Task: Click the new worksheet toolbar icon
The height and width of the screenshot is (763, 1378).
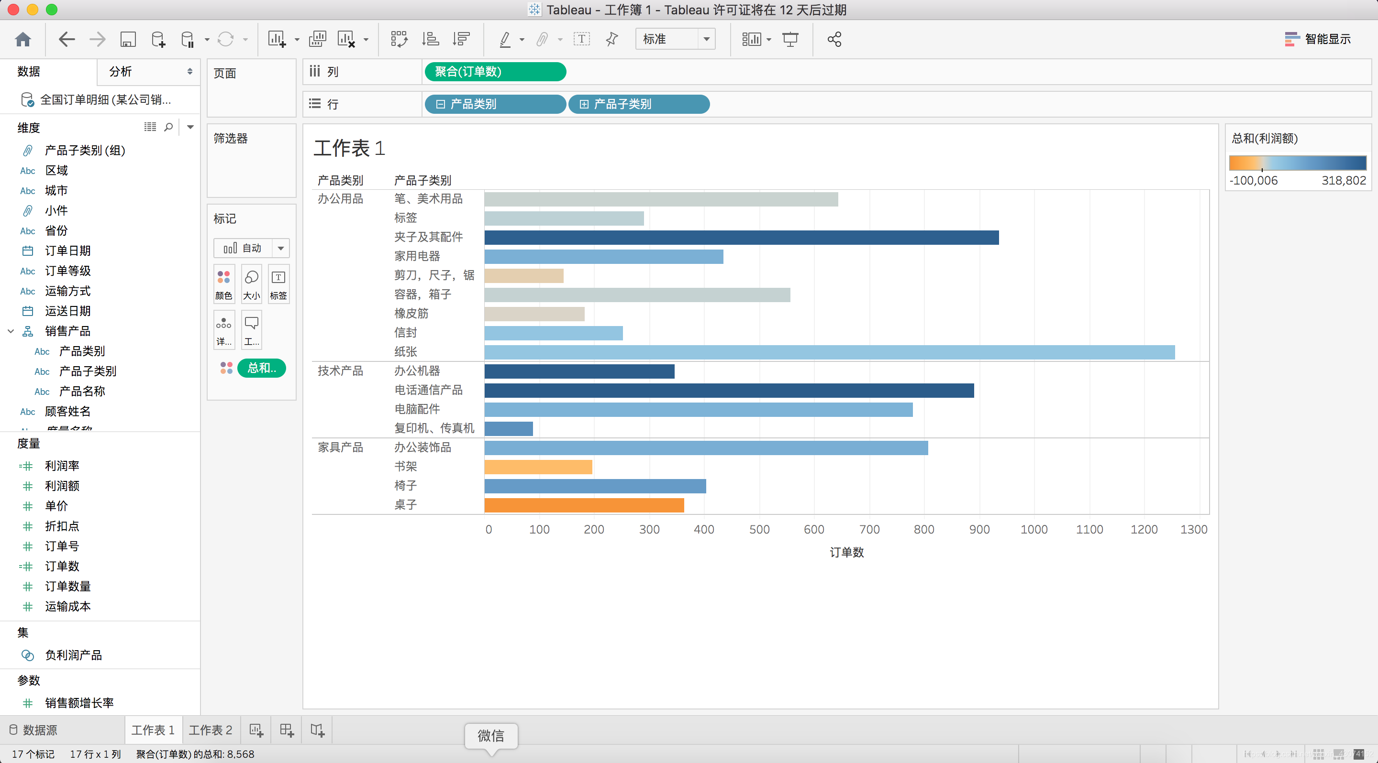Action: 277,39
